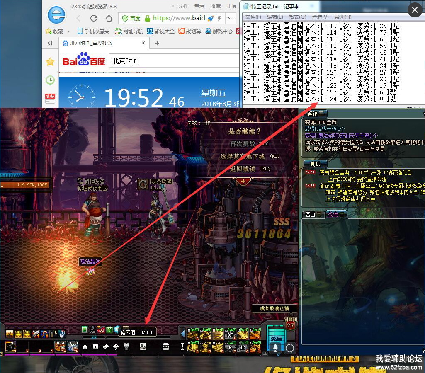Screen dimensions: 425x373
Task: Click the Baidu logo
Action: click(x=83, y=60)
